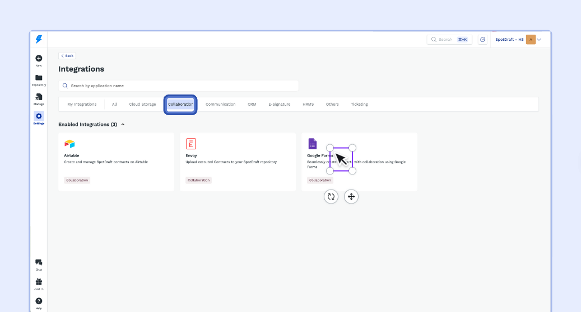Open the Repository folder icon
The height and width of the screenshot is (312, 581).
click(39, 78)
